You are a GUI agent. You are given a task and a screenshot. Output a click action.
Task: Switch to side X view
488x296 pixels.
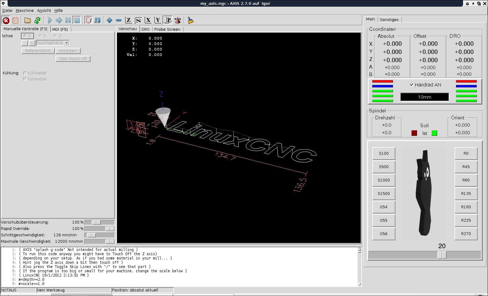point(148,20)
